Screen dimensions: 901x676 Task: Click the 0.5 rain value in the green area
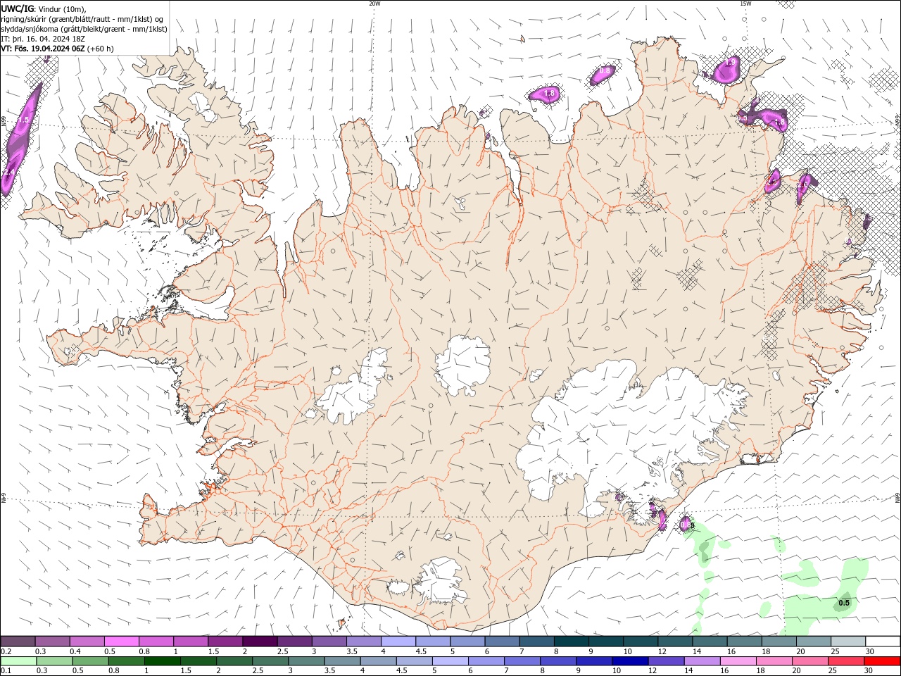point(845,603)
